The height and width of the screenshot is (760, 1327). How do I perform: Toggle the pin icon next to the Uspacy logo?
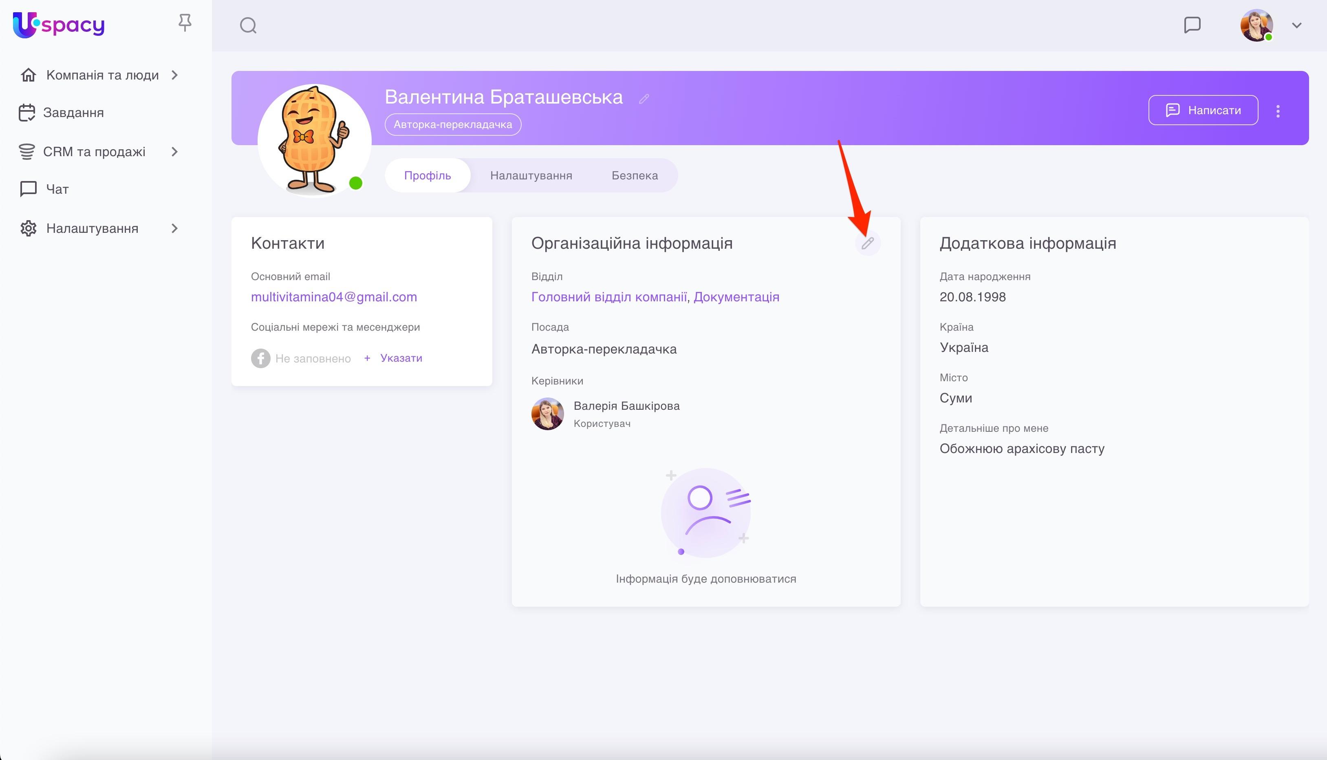pyautogui.click(x=185, y=23)
